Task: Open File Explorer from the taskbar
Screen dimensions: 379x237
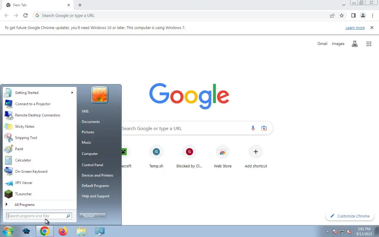Action: (81, 231)
